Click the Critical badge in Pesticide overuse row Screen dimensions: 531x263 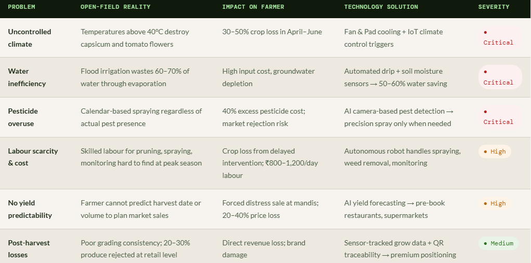click(499, 117)
